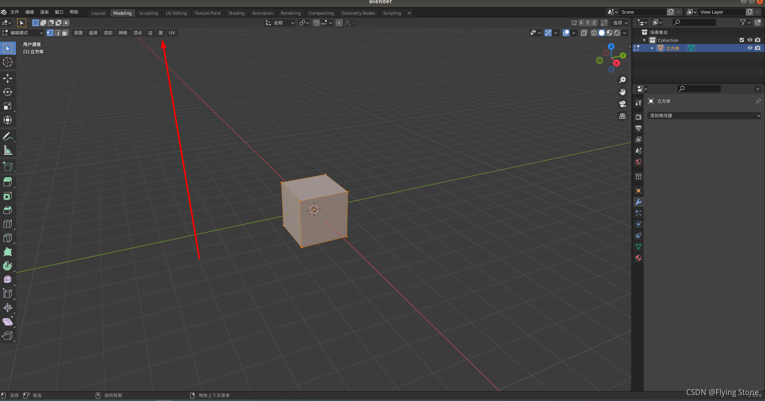Open the viewport shading options dropdown
This screenshot has height=401, width=765.
pyautogui.click(x=625, y=33)
